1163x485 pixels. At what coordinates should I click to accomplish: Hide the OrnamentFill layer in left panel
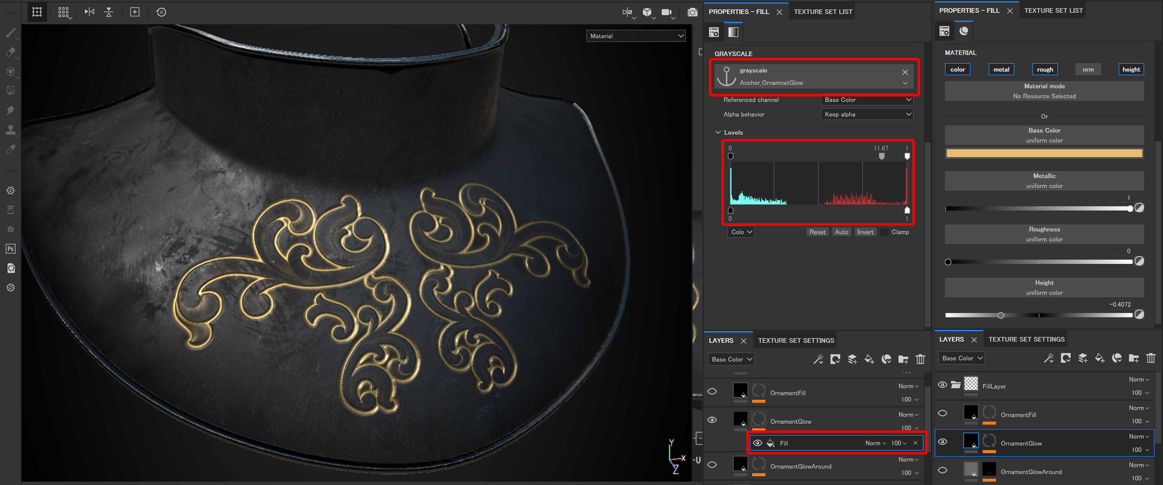[x=712, y=391]
